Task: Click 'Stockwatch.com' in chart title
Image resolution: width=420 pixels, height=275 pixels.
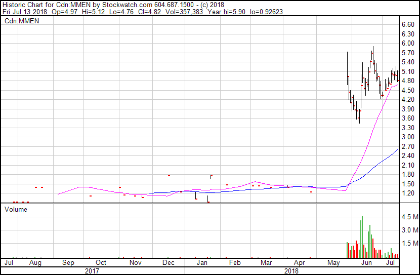Action: 127,5
